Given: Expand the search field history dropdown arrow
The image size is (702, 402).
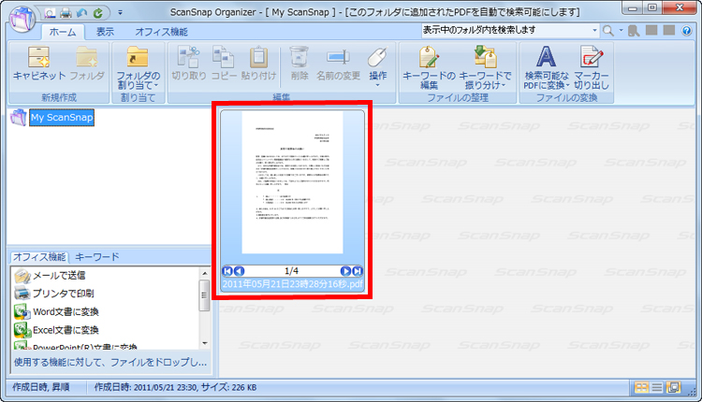Looking at the screenshot, I should pyautogui.click(x=594, y=31).
